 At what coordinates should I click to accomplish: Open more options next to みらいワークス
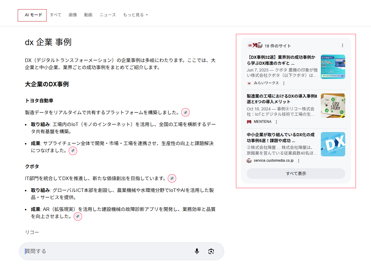pyautogui.click(x=284, y=83)
